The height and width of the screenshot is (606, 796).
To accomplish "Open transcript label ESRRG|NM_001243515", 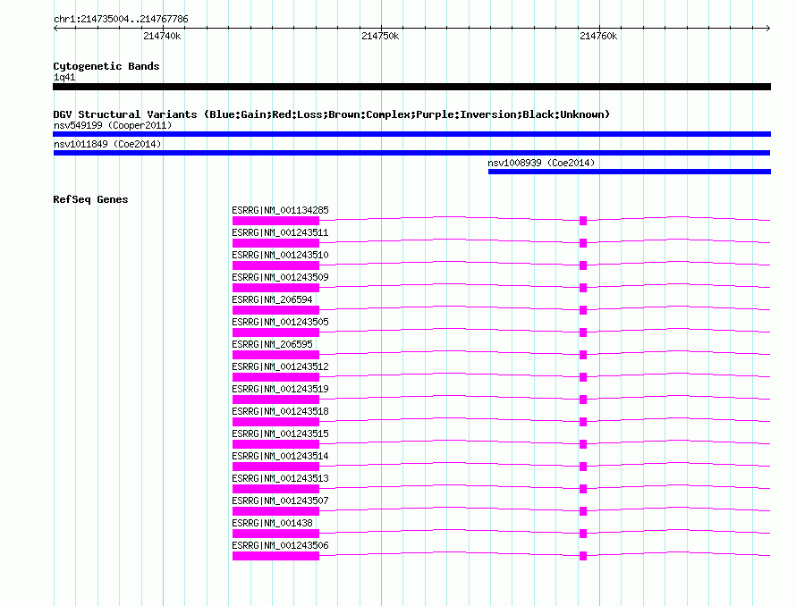I will 280,433.
